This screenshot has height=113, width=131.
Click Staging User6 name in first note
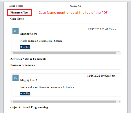[29, 34]
